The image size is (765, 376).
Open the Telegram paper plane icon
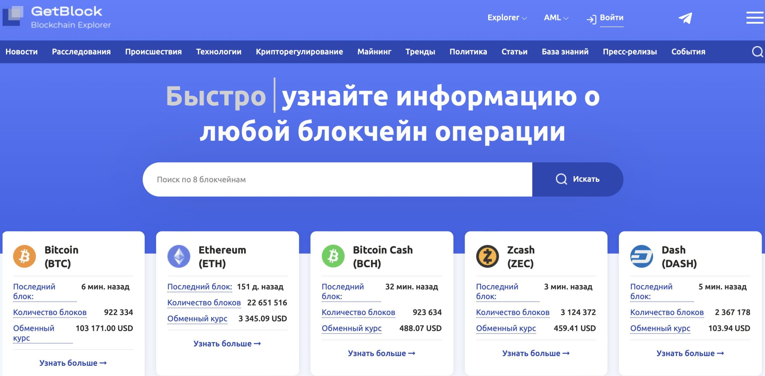(685, 18)
